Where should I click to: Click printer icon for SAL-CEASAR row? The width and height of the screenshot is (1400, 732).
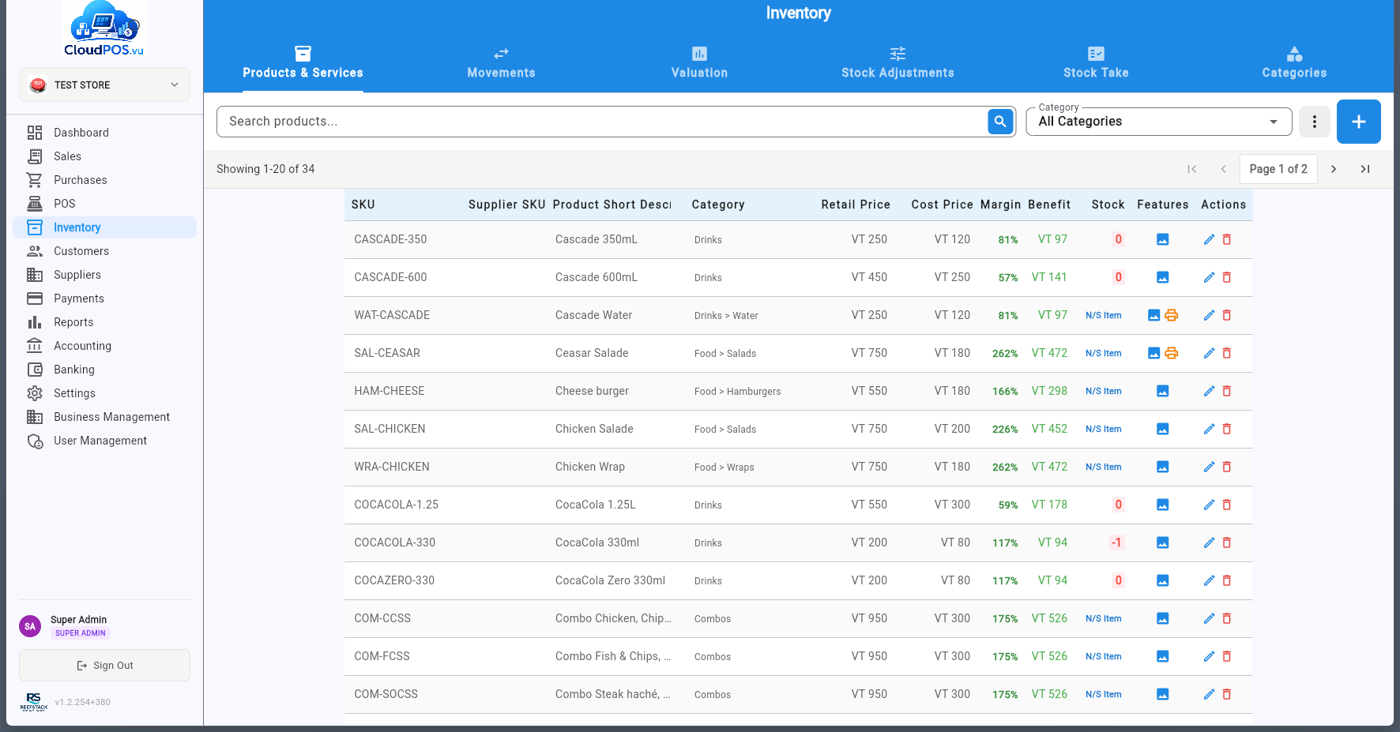(x=1171, y=353)
